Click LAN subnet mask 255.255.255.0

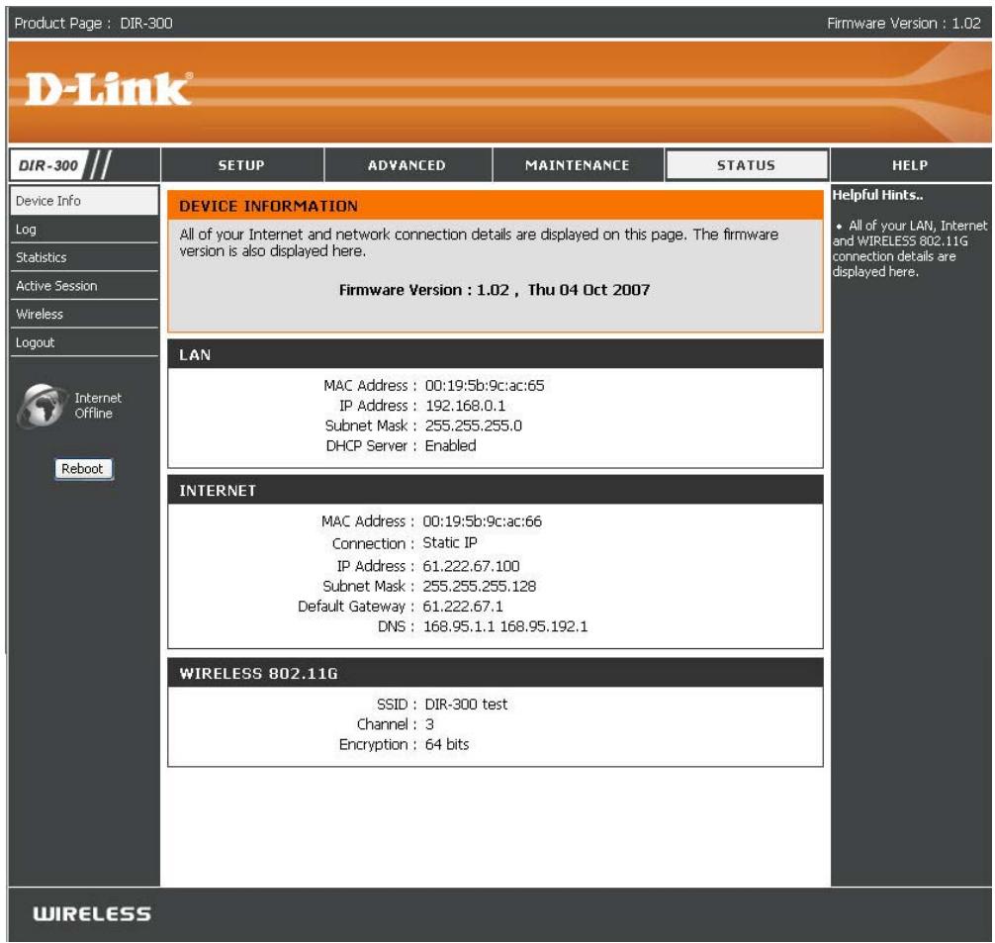(x=474, y=425)
